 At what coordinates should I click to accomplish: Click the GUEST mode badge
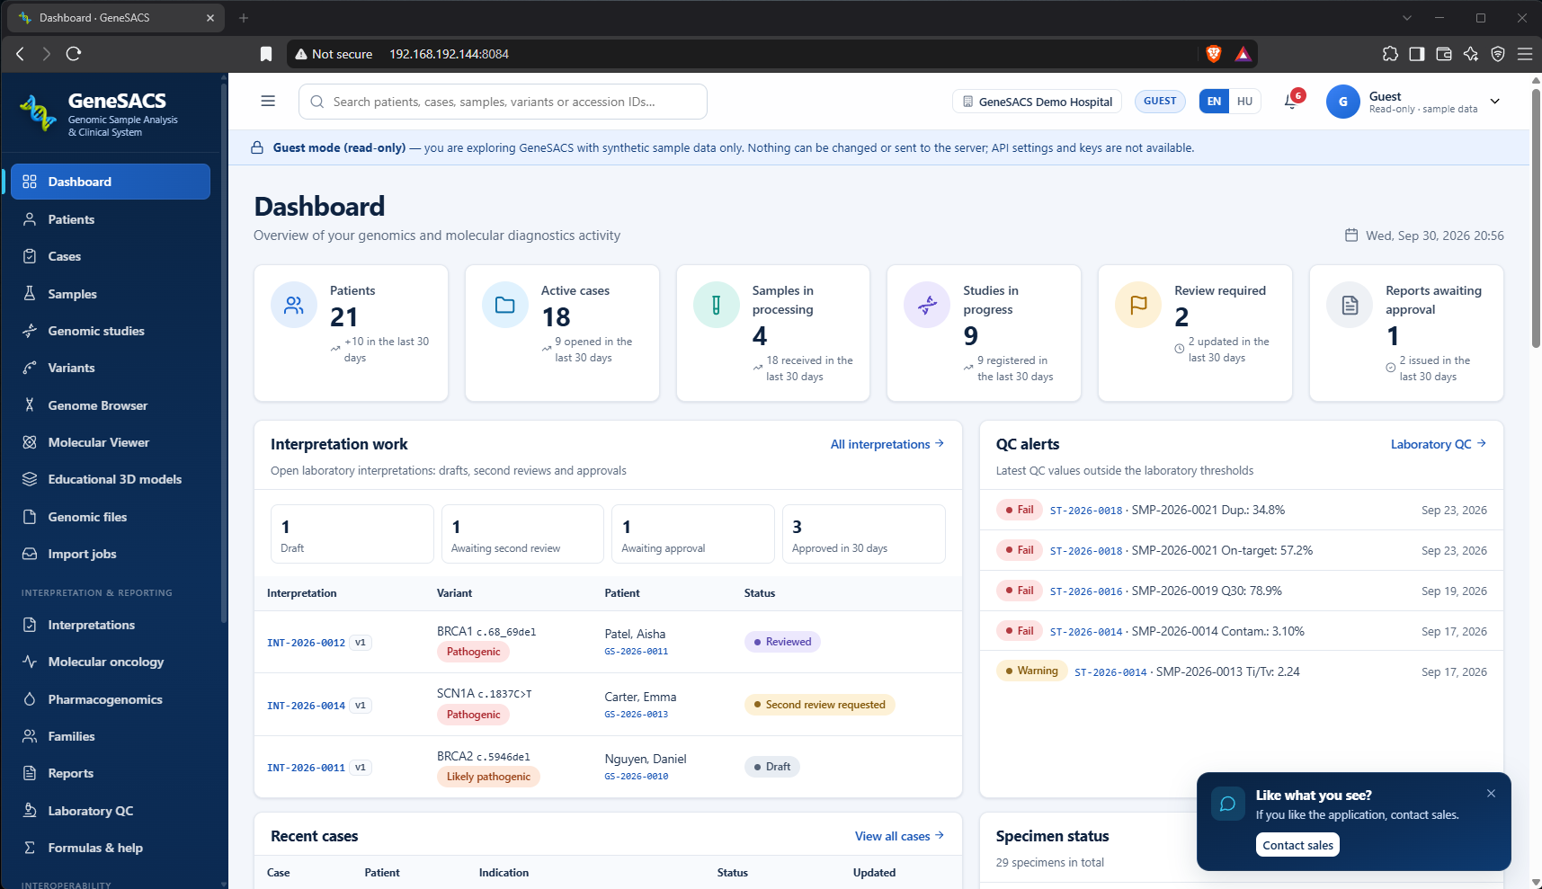[1160, 102]
